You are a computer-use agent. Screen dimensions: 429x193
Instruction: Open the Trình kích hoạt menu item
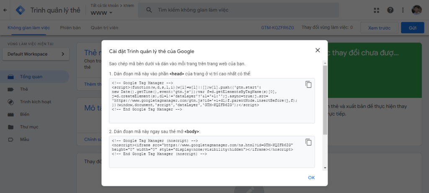coord(34,102)
